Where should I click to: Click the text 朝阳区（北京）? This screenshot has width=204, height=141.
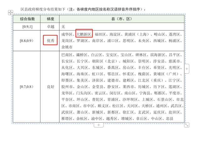click(105, 61)
